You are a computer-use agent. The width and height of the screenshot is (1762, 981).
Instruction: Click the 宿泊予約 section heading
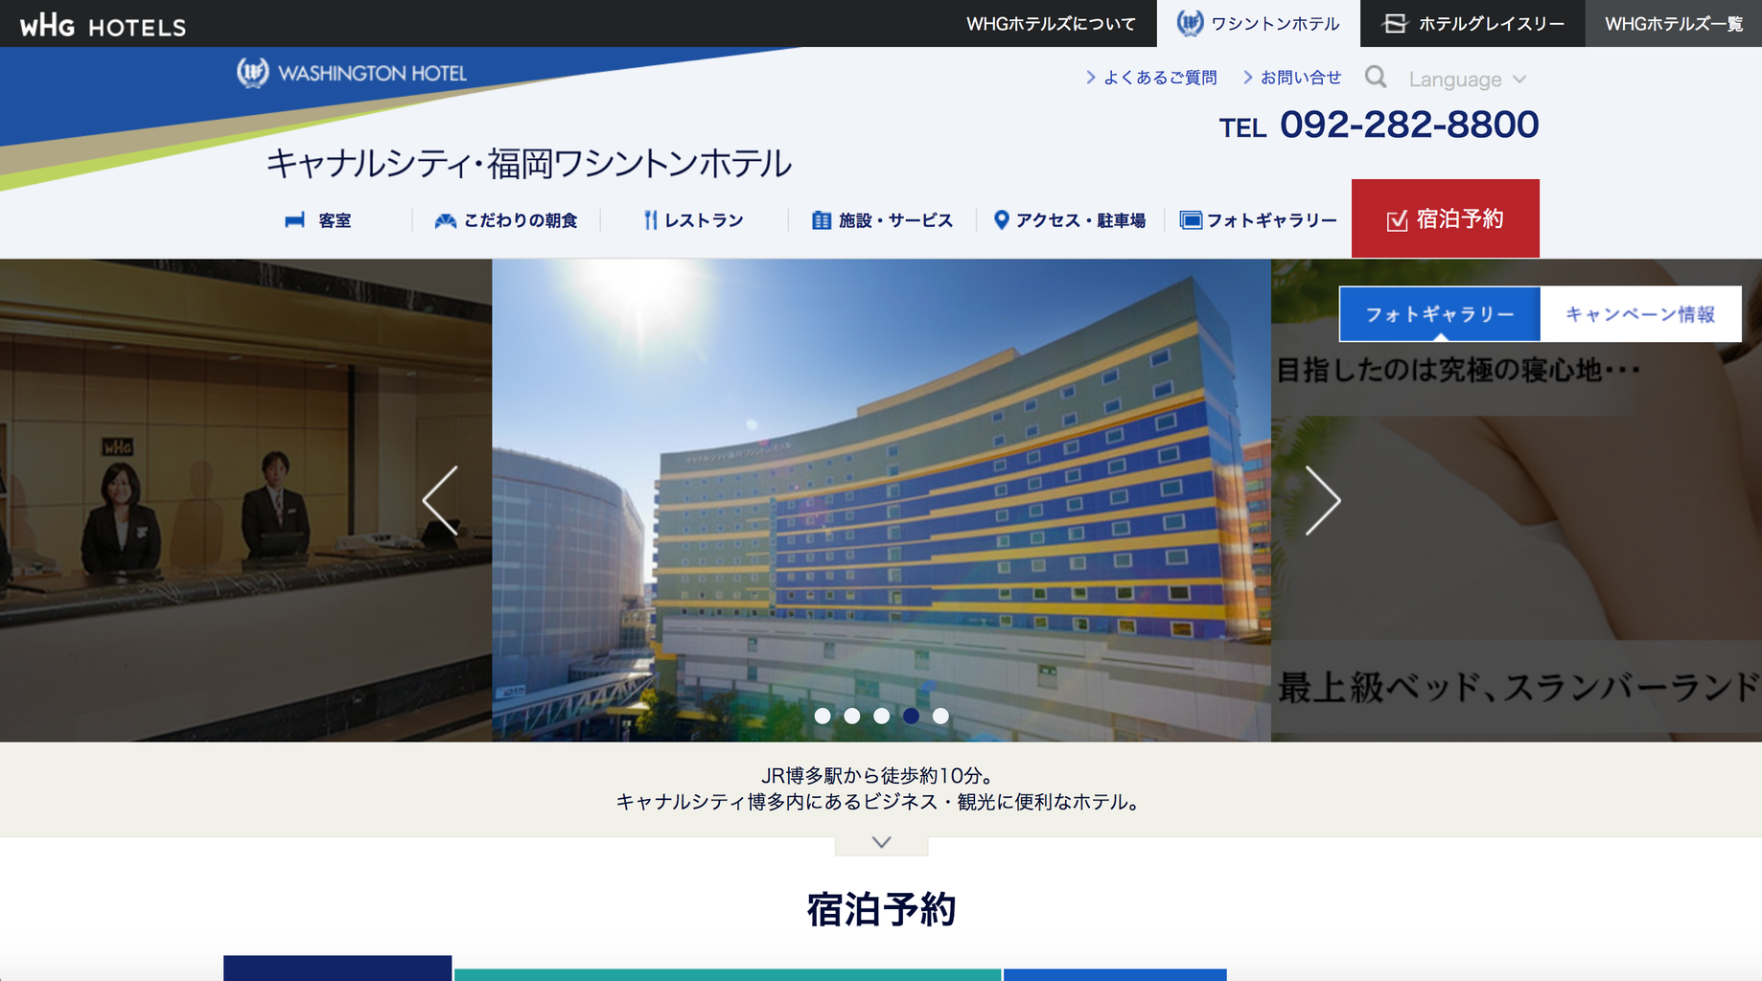pos(881,909)
